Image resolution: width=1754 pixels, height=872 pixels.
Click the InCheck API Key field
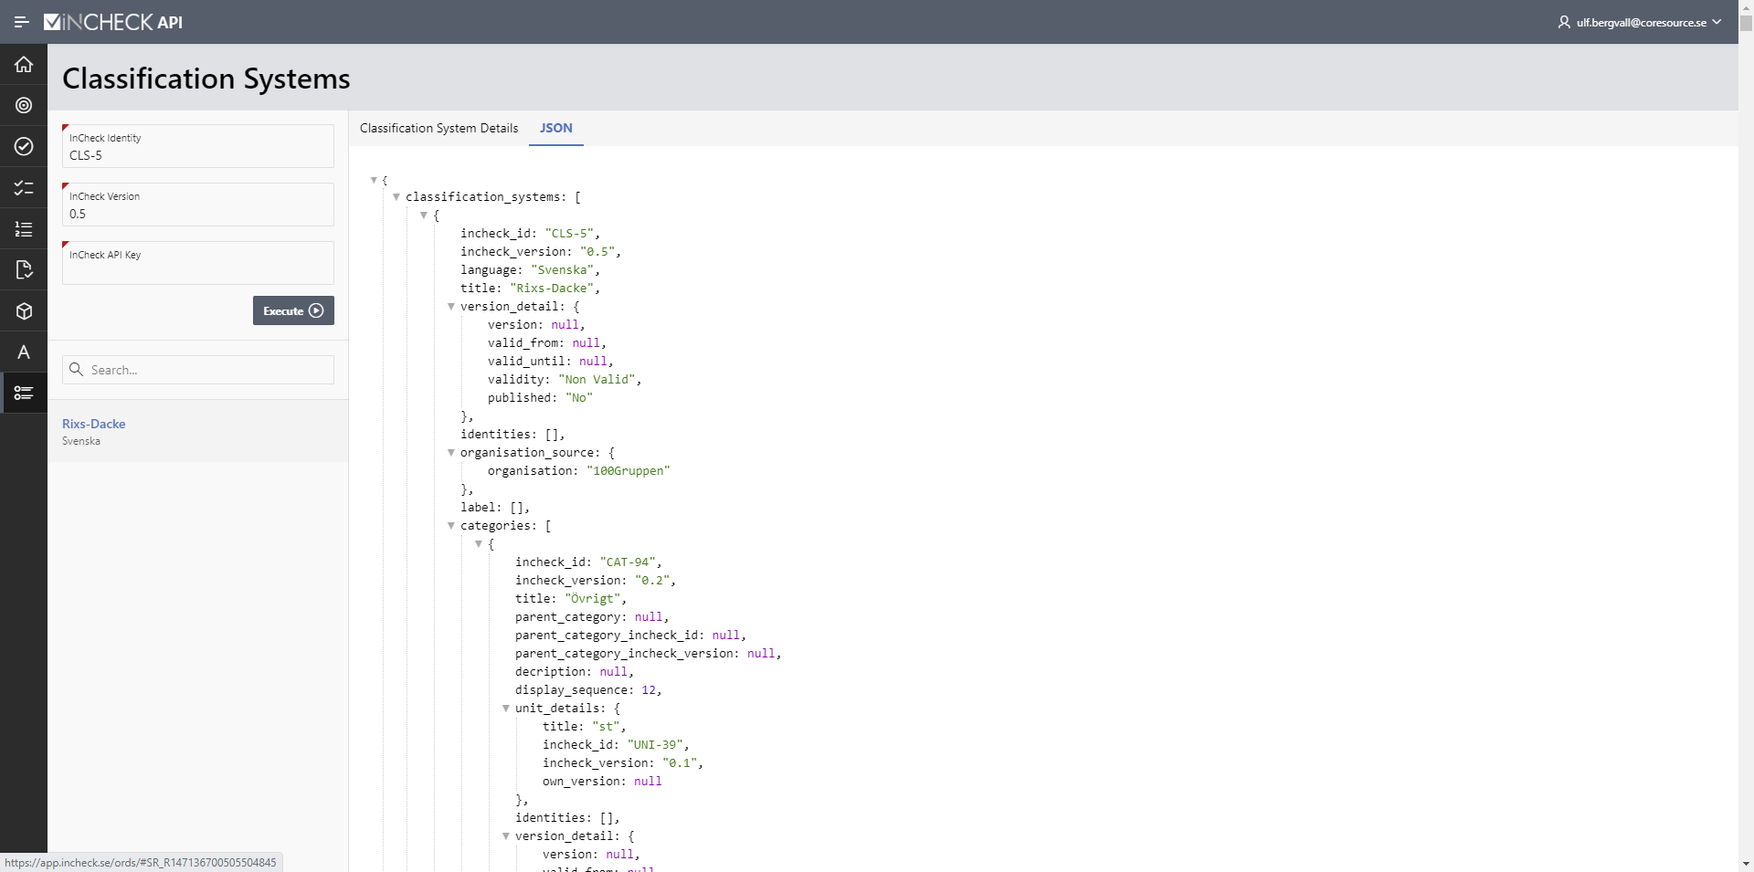pos(197,268)
